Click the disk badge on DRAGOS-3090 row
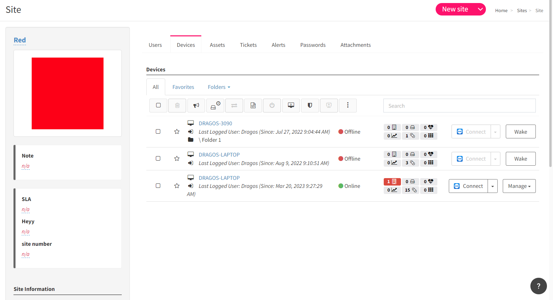 [410, 128]
